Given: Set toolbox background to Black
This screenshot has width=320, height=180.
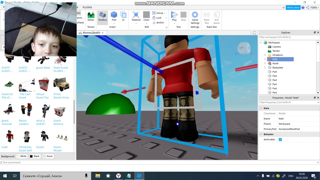Looking at the screenshot, I should pos(35,156).
